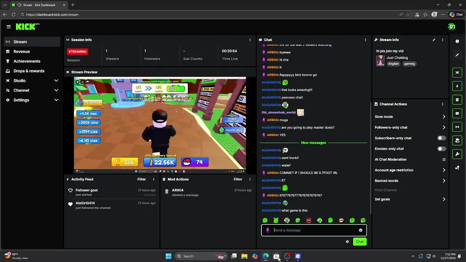
Task: Open Channel Actions three-dot options
Action: (442, 104)
